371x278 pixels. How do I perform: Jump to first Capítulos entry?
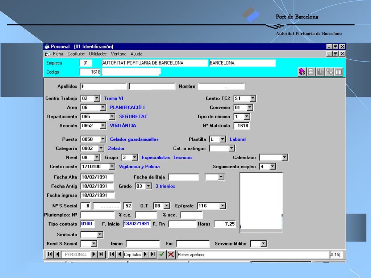point(112,254)
